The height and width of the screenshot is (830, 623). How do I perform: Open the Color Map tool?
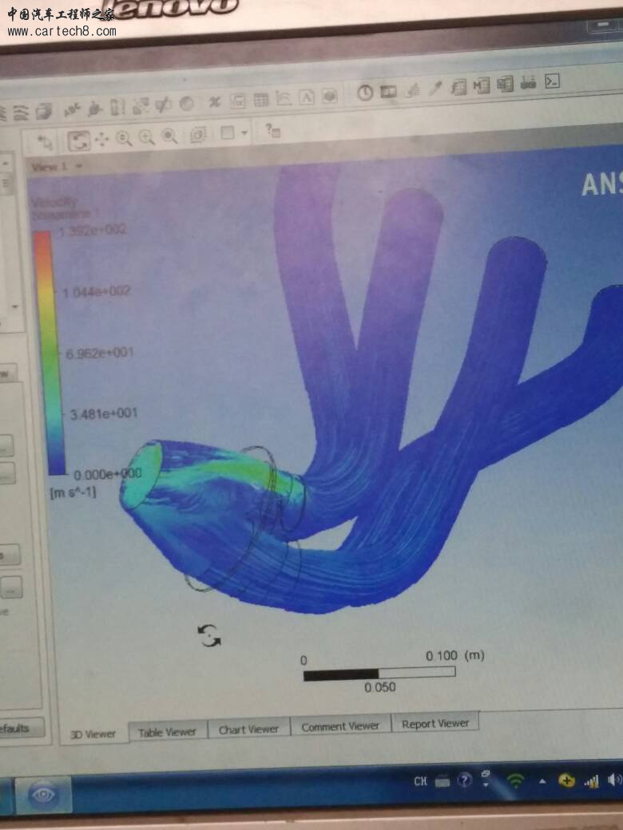tap(186, 104)
